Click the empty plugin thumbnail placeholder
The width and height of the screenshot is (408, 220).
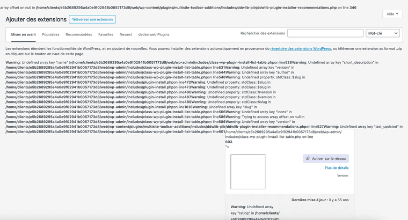[x=247, y=172]
